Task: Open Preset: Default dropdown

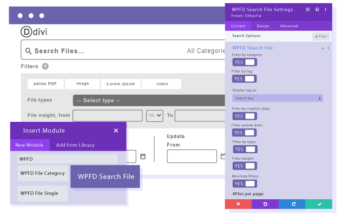Action: 246,16
